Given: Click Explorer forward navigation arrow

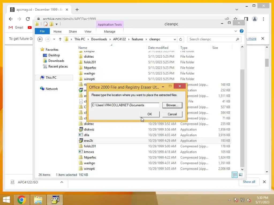Looking at the screenshot, I should click(x=48, y=39).
